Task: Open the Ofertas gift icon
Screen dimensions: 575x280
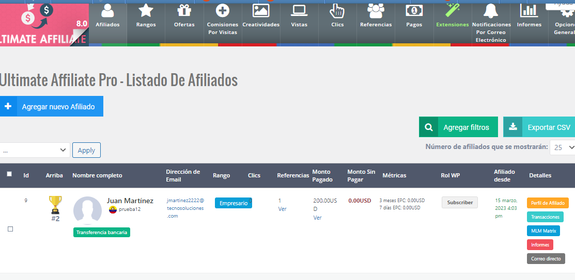Action: pyautogui.click(x=184, y=11)
